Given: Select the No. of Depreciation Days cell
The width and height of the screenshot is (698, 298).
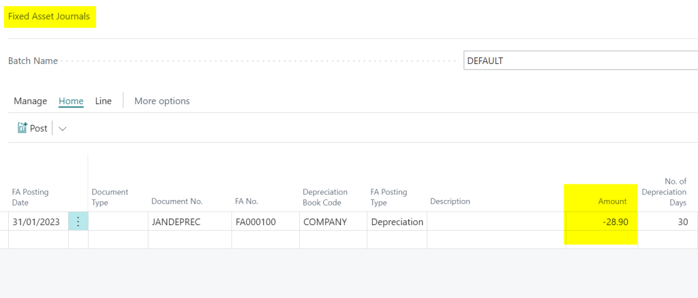Looking at the screenshot, I should click(668, 221).
